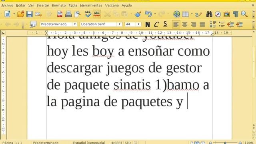
Task: Expand the Liberation Serif font list
Action: click(120, 24)
